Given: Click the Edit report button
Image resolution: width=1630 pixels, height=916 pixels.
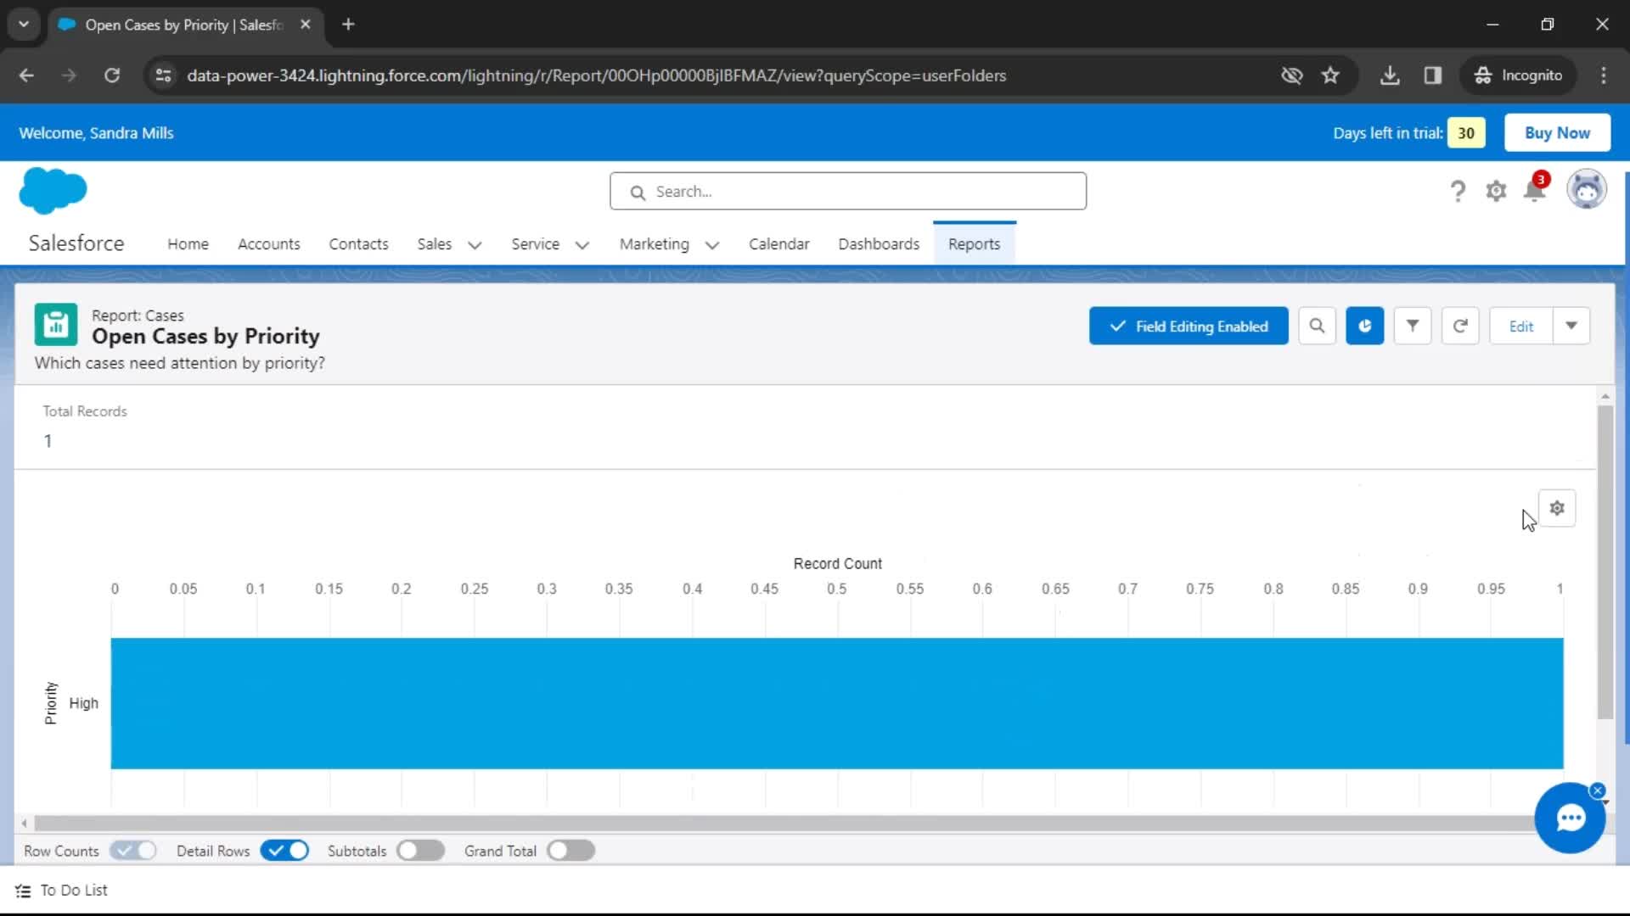Looking at the screenshot, I should [x=1521, y=326].
